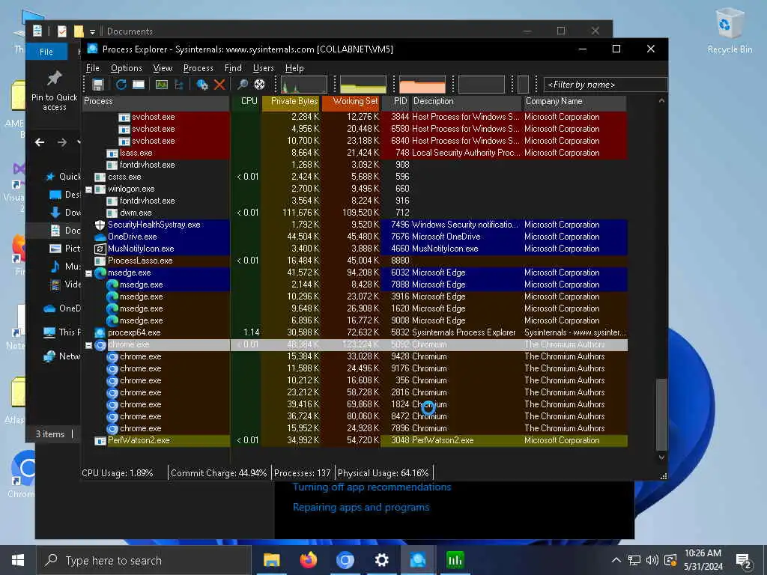Viewport: 767px width, 575px height.
Task: Open Properties gear toolbar icon
Action: (x=201, y=85)
